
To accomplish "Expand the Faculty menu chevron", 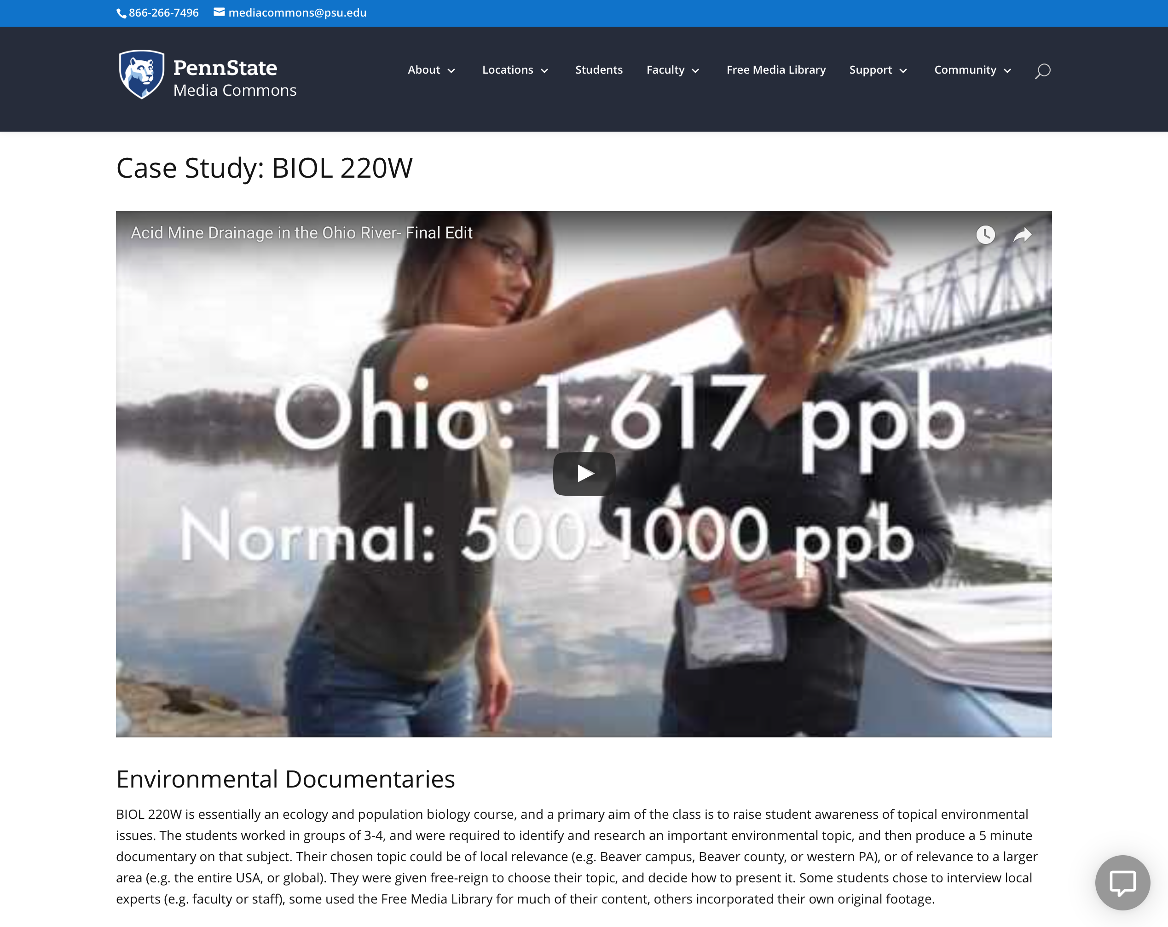I will [695, 71].
